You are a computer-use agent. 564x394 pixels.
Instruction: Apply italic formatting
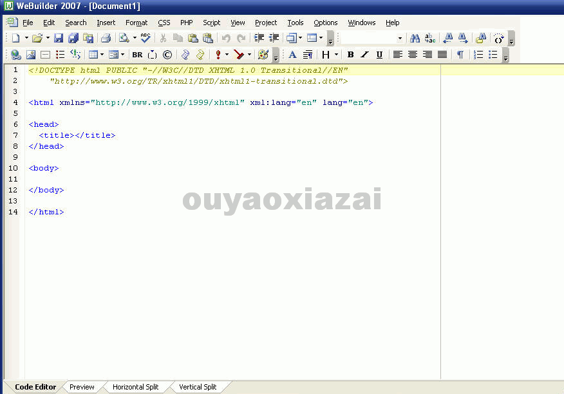[x=364, y=55]
